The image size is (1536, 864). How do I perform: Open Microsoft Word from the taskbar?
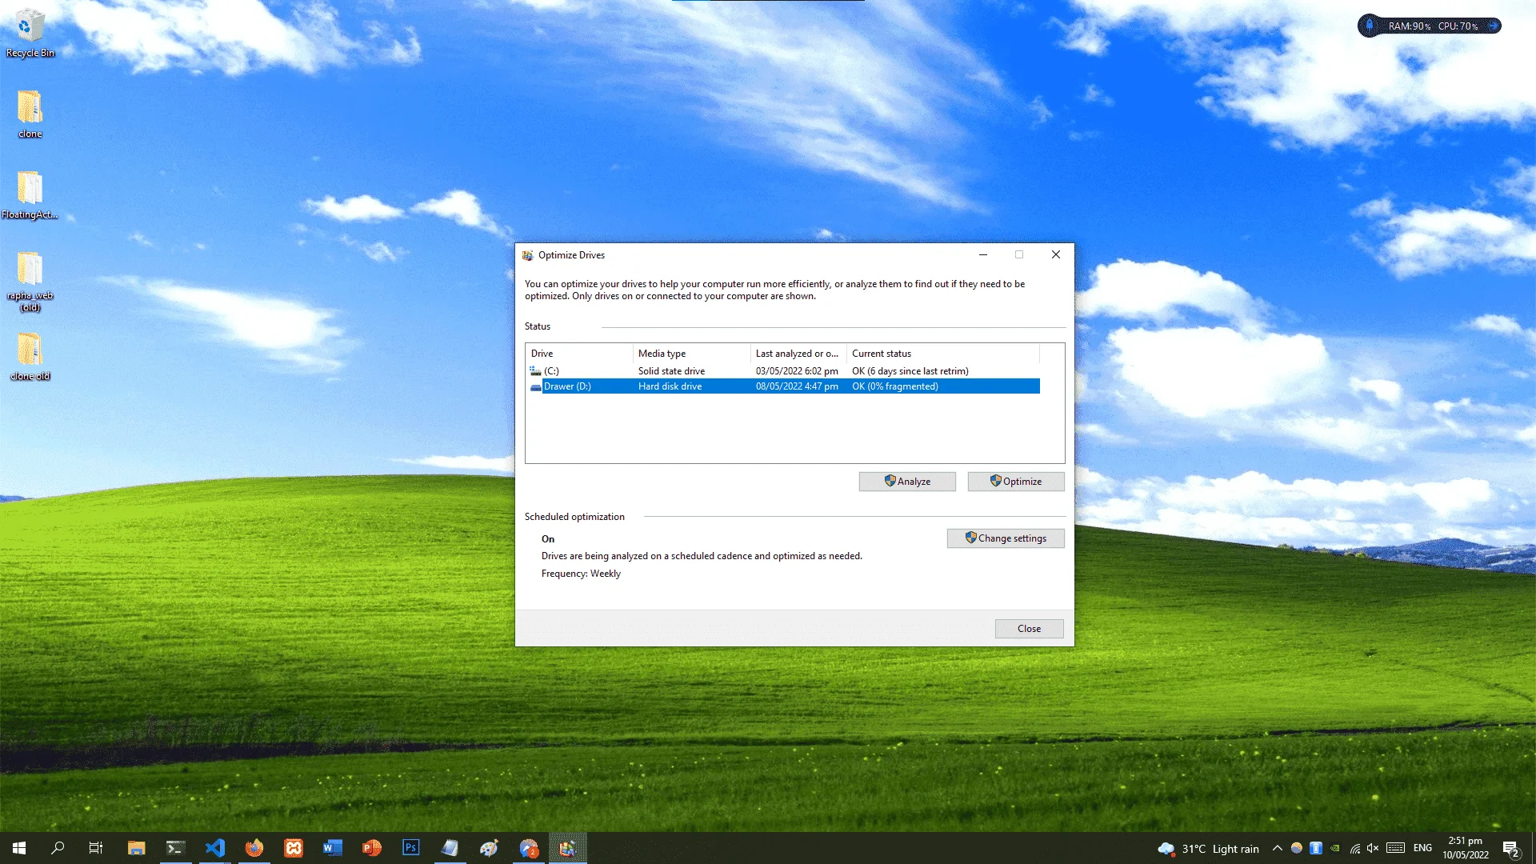(x=333, y=848)
